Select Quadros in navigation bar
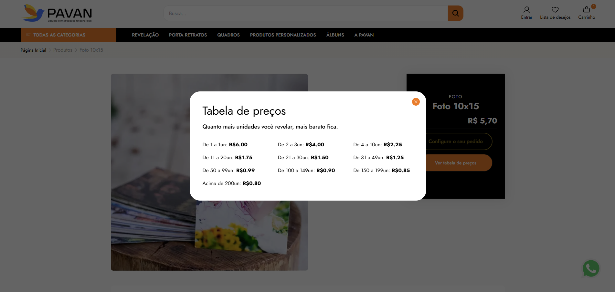This screenshot has height=292, width=615. pos(228,35)
